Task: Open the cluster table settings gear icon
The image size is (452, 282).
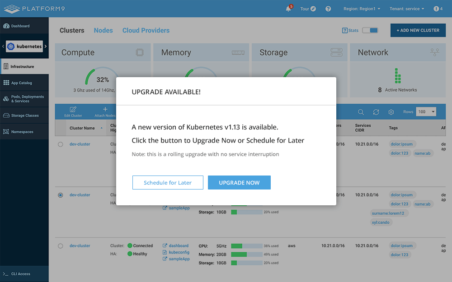Action: (391, 111)
